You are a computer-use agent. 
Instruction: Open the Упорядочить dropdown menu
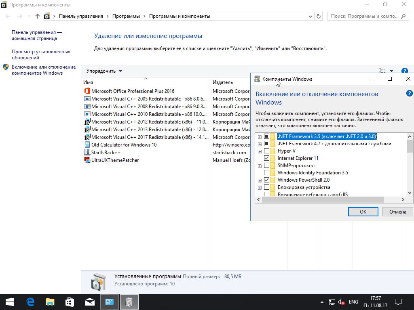pyautogui.click(x=104, y=71)
